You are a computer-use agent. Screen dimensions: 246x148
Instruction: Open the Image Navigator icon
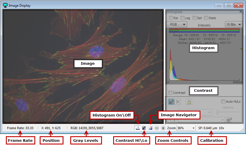click(150, 128)
